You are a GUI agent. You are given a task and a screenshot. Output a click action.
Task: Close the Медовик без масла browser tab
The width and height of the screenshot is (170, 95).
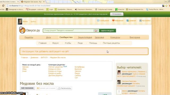44,2
